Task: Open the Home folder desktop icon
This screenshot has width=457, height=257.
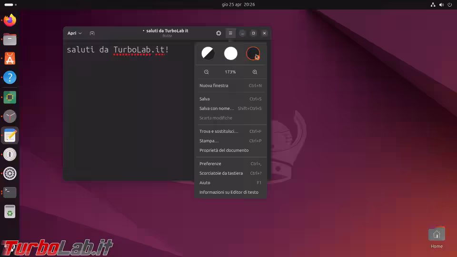Action: click(437, 238)
